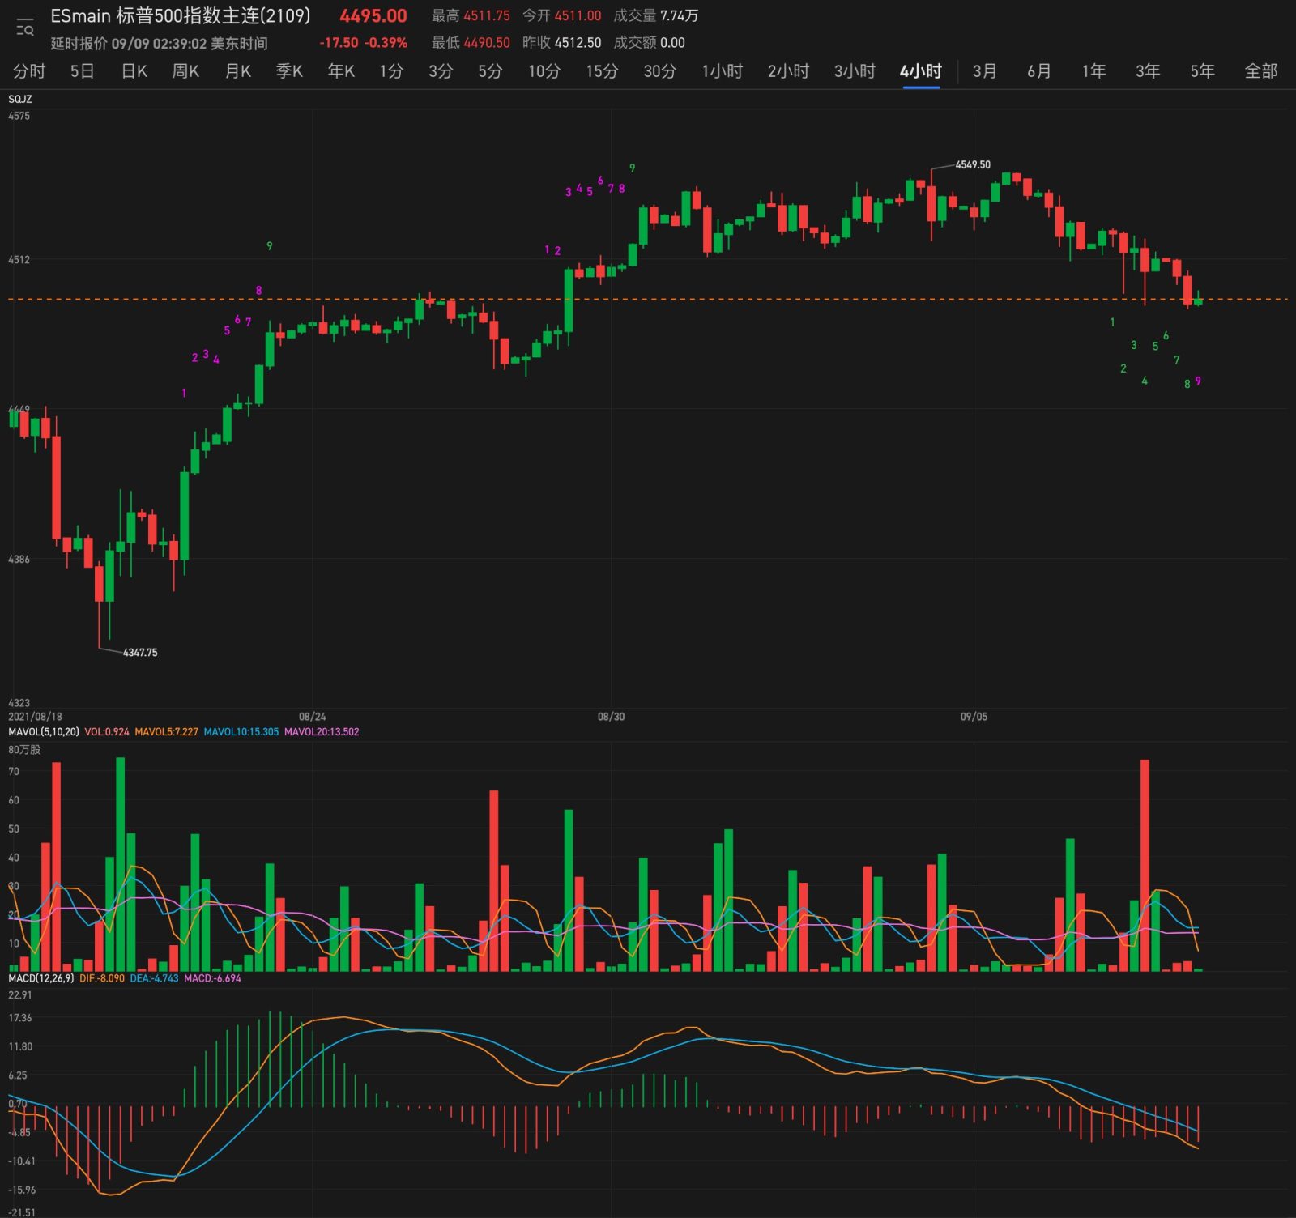Open the MACD(12,26,9) indicator settings
Viewport: 1296px width, 1218px height.
(x=40, y=978)
